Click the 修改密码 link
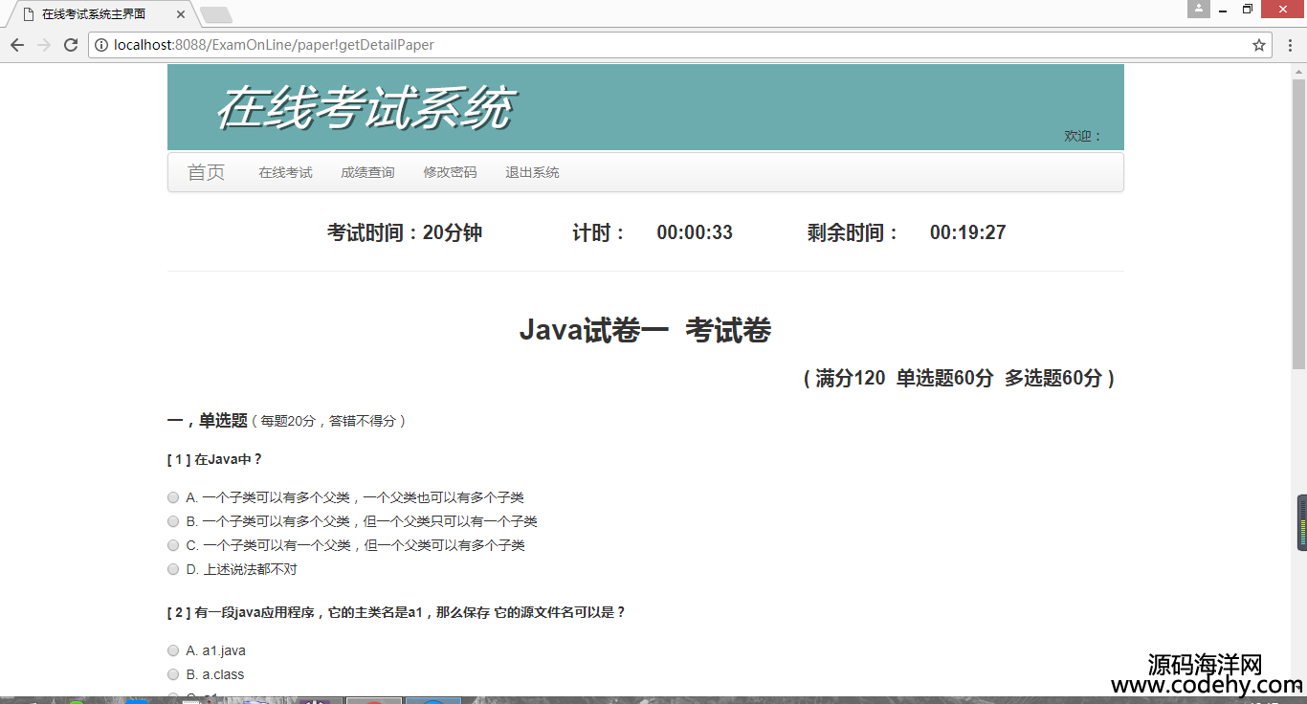 tap(450, 172)
